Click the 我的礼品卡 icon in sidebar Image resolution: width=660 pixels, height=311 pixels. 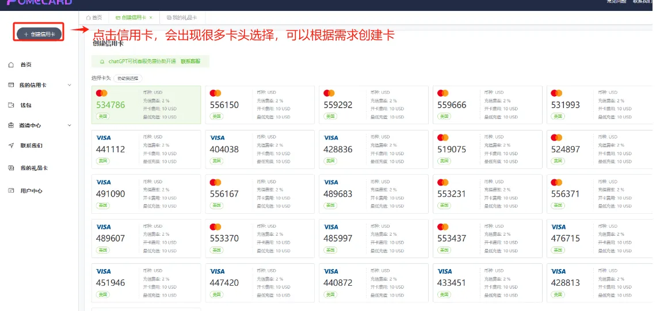[x=11, y=168]
